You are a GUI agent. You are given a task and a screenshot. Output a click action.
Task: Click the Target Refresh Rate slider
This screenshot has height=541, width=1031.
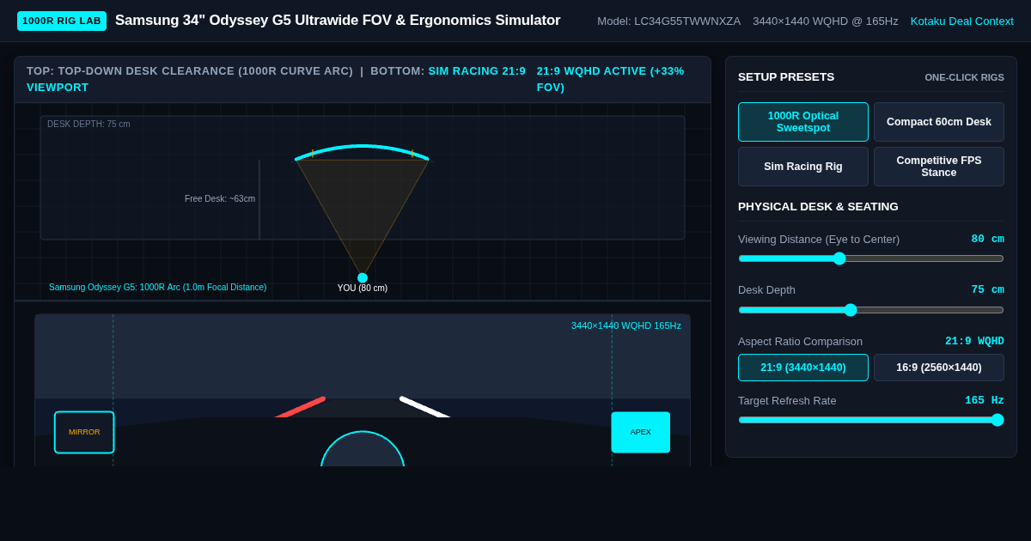click(871, 420)
